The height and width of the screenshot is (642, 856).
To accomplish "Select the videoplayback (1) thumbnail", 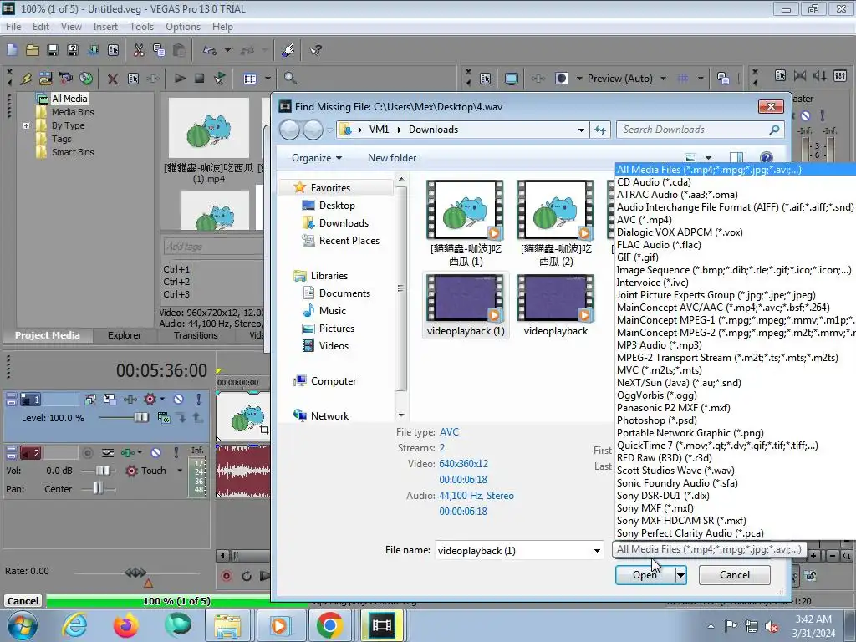I will [x=466, y=305].
